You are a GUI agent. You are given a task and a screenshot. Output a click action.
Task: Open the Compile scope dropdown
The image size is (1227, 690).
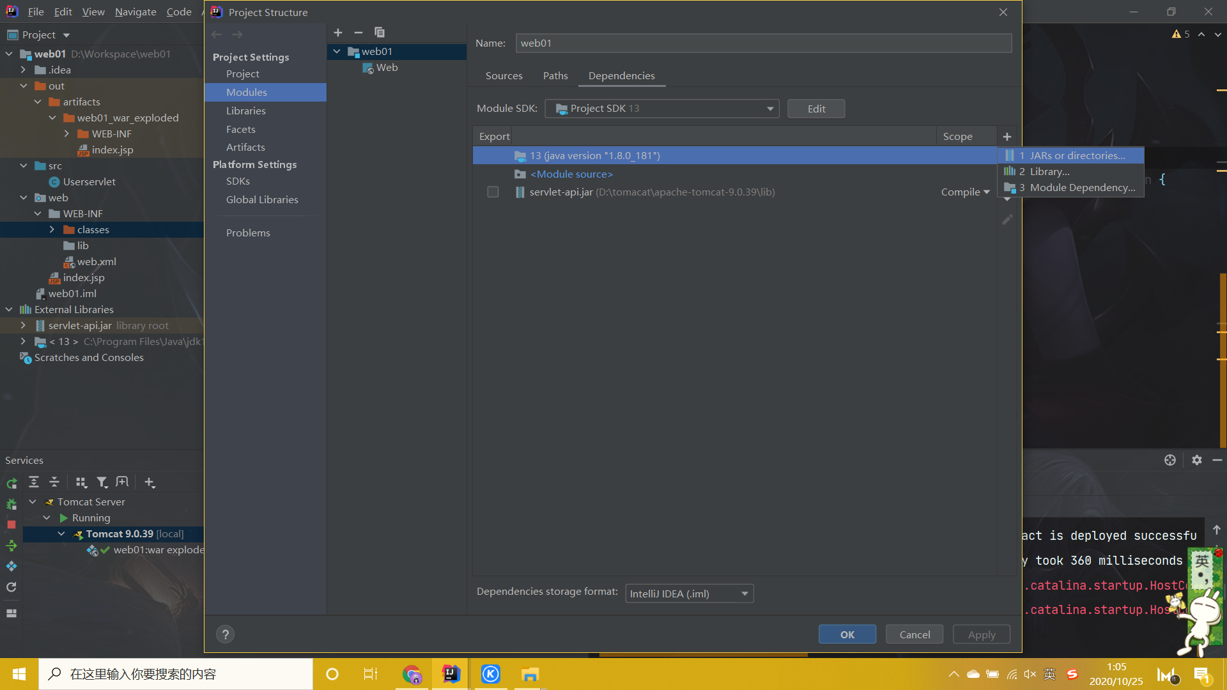(x=965, y=192)
